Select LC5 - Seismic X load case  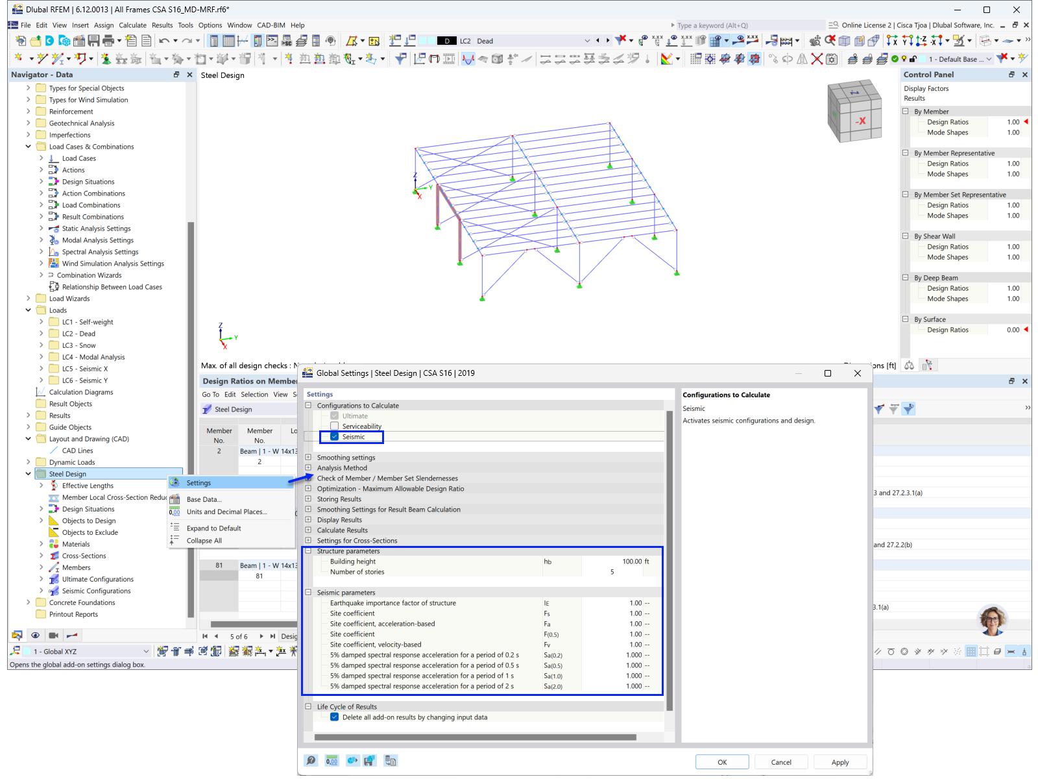tap(85, 369)
